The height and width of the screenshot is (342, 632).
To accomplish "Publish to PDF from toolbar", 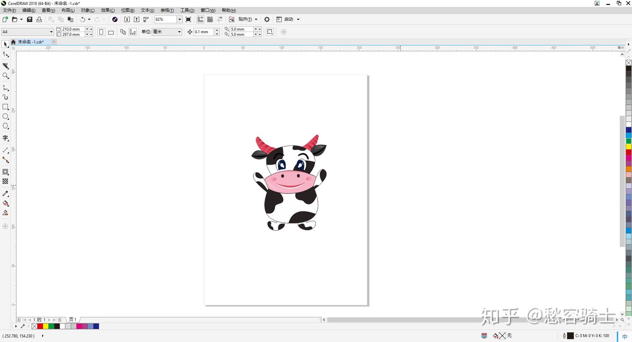I will (146, 19).
